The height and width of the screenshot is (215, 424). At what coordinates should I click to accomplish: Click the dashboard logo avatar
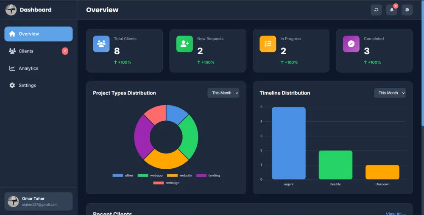(x=11, y=10)
